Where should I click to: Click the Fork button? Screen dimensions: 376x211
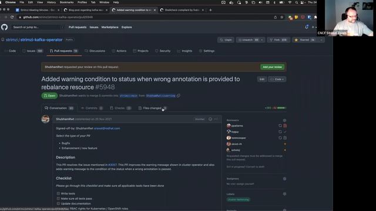click(x=278, y=40)
